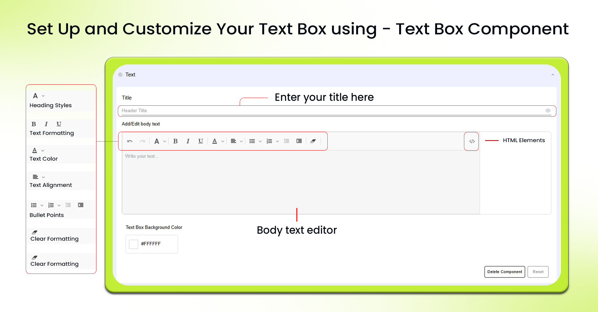The width and height of the screenshot is (598, 312).
Task: Click the white #FFFFFF background color swatch
Action: point(133,244)
